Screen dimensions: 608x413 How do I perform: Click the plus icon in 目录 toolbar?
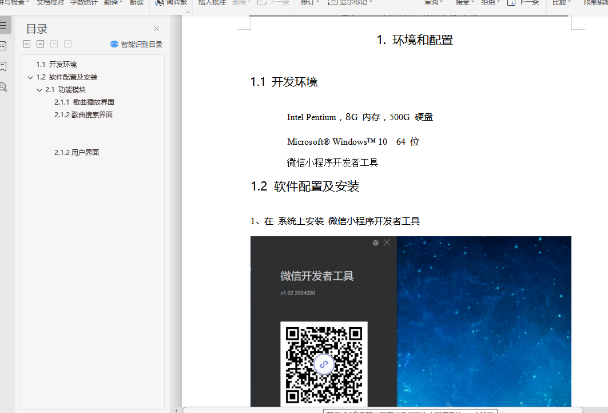pos(54,44)
